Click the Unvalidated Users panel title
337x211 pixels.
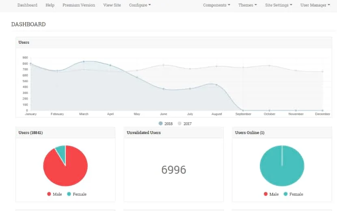pos(144,132)
